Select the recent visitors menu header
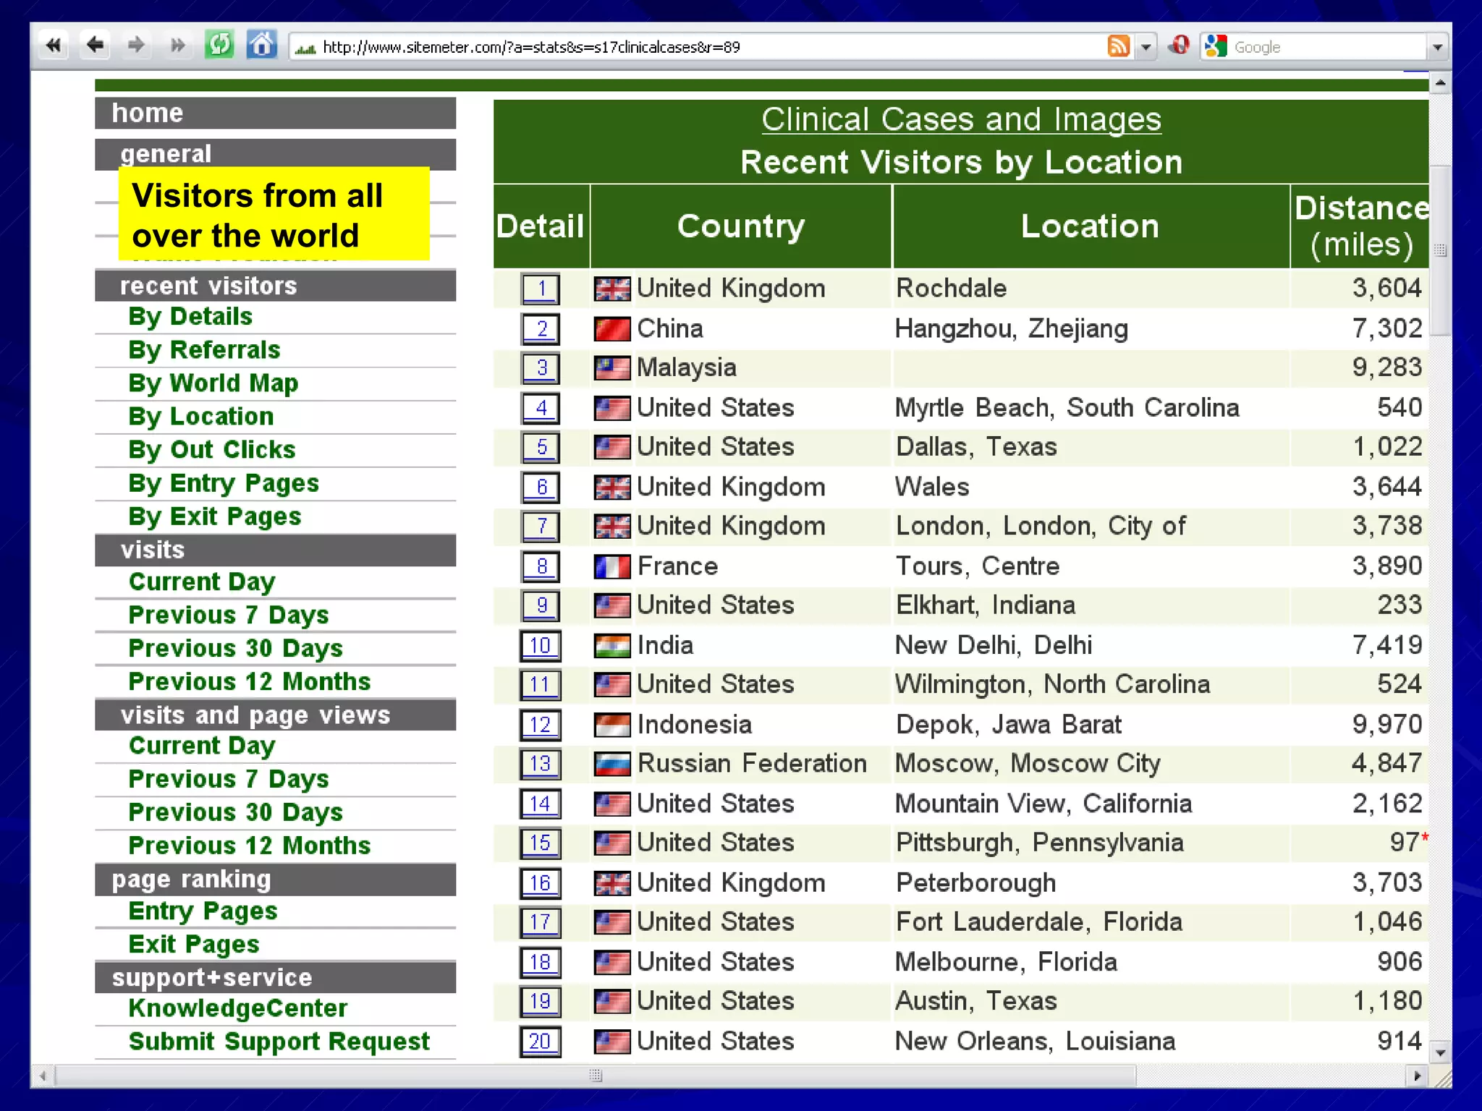 275,286
